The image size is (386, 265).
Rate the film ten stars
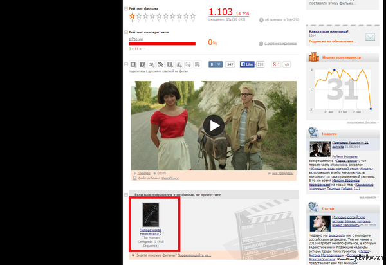click(193, 16)
